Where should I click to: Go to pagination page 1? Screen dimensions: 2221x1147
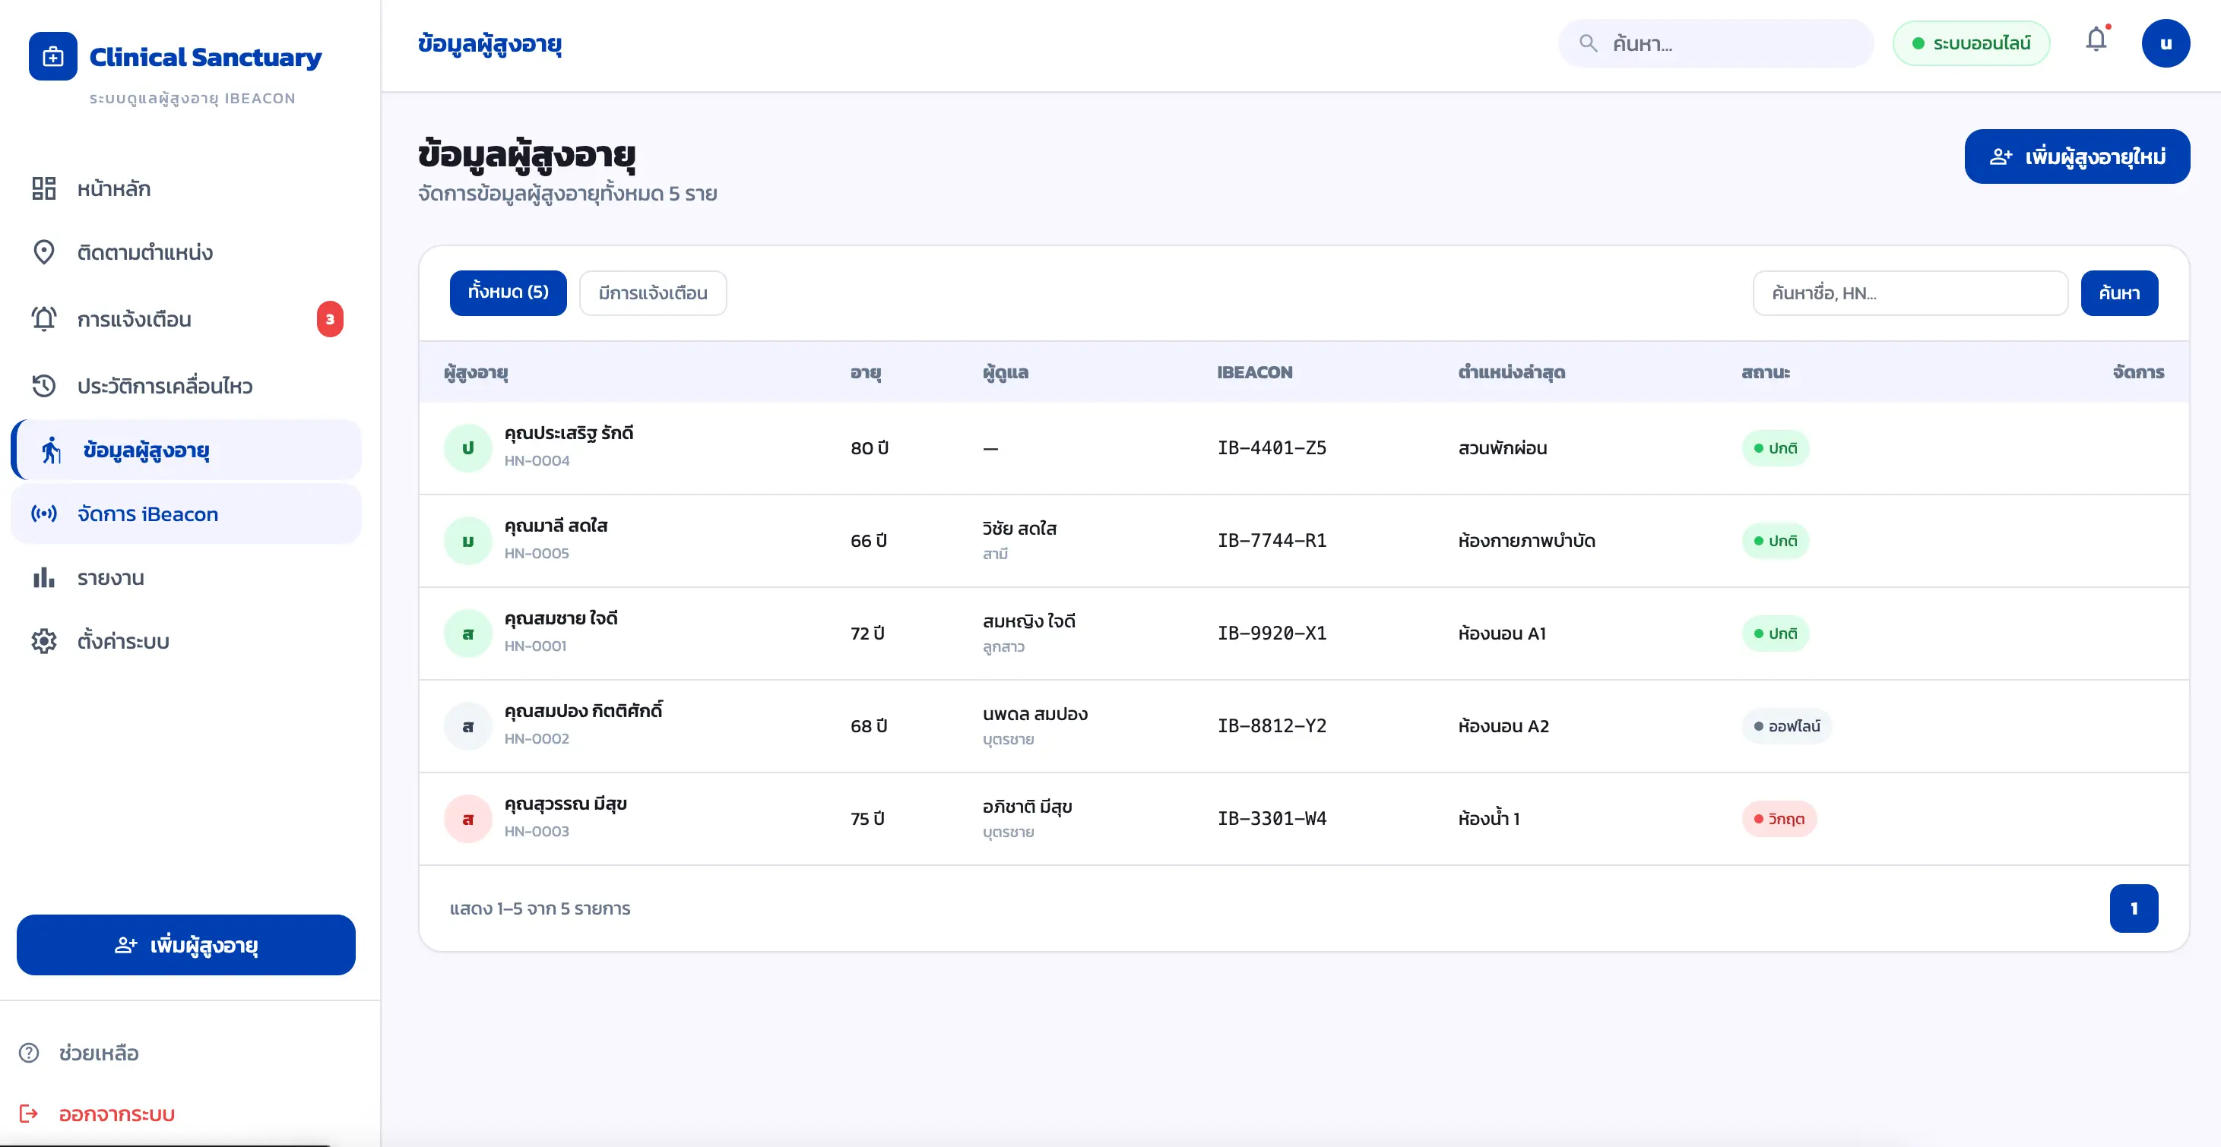click(2134, 908)
